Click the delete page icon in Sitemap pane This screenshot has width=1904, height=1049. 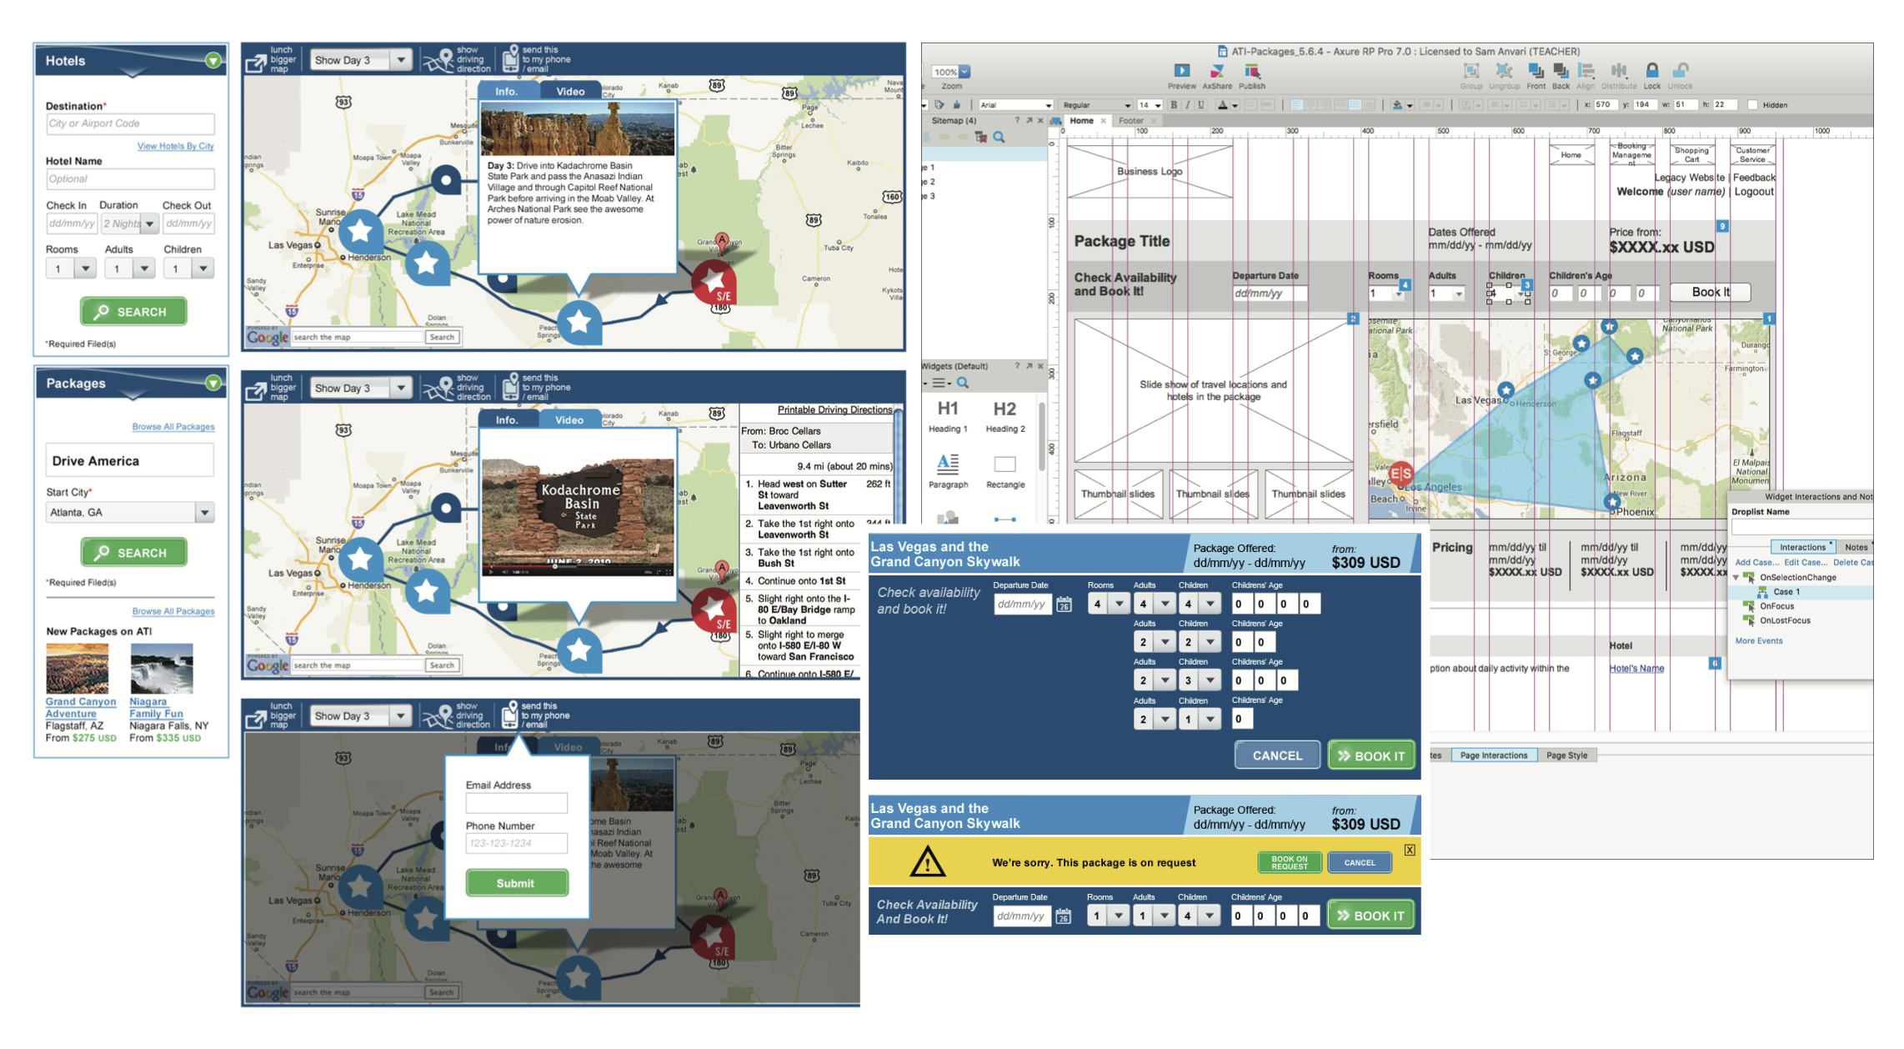tap(981, 138)
